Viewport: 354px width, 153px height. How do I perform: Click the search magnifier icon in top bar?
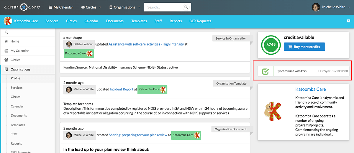[x=186, y=7]
